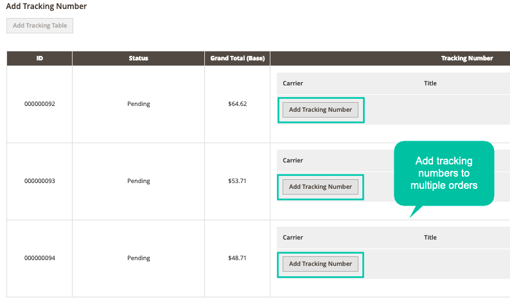The image size is (510, 307).
Task: Select order ID 000000094 cell
Action: point(40,258)
